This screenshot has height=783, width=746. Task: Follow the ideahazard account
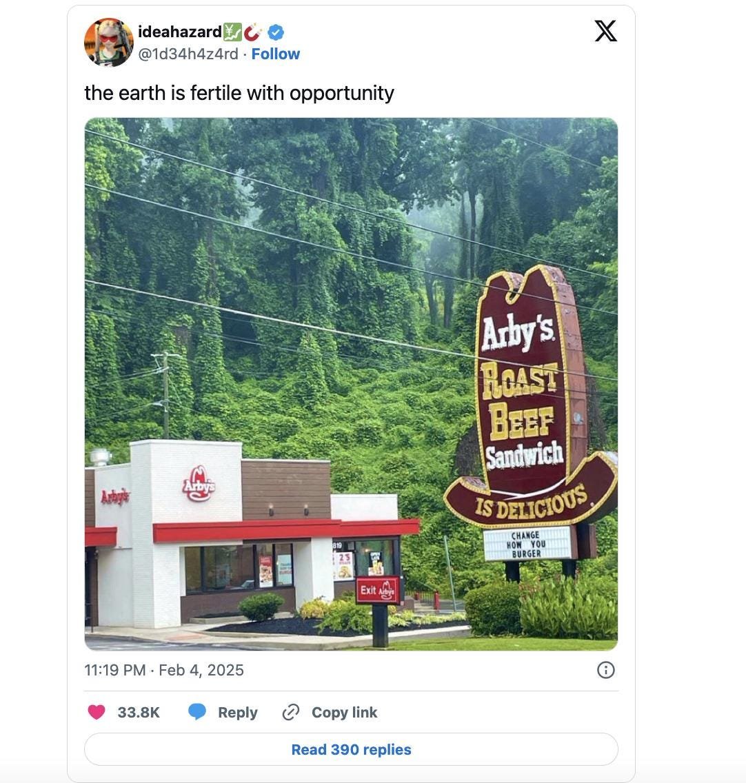pos(275,54)
